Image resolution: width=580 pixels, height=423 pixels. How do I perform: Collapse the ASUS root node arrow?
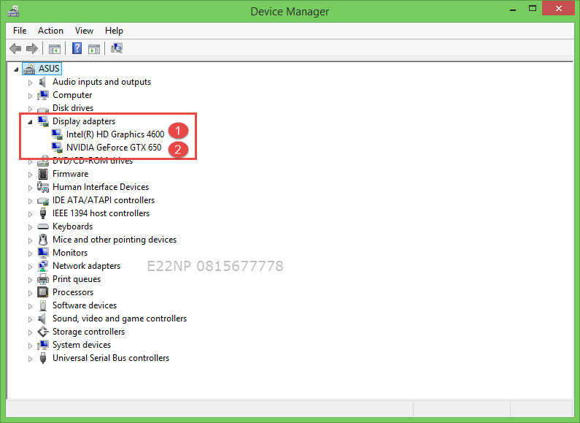click(x=16, y=69)
